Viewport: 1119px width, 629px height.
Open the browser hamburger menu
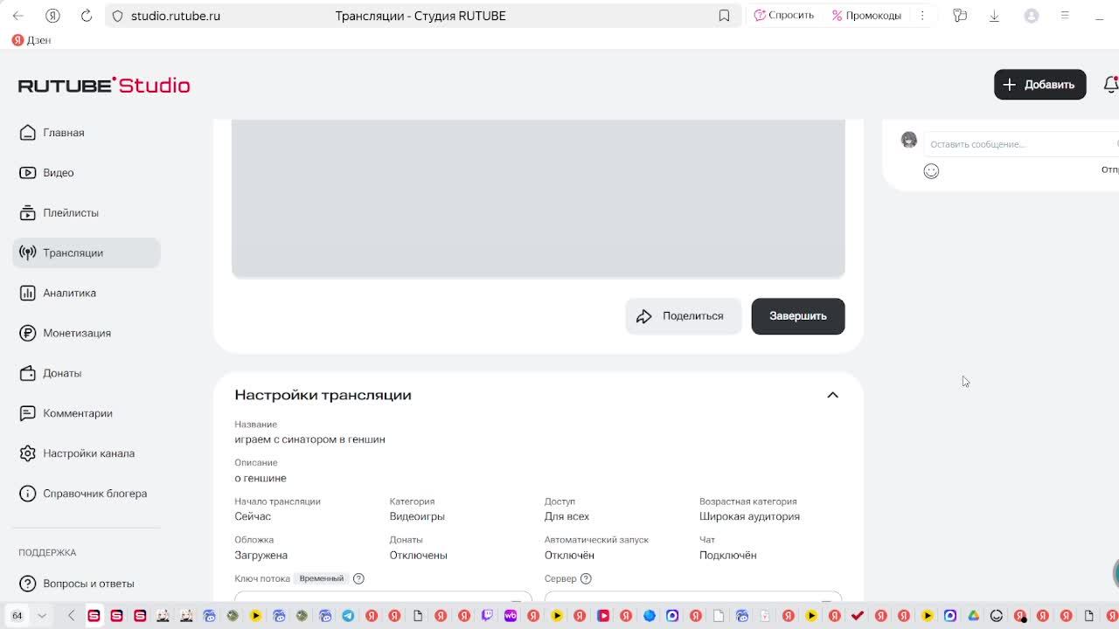coord(1065,16)
